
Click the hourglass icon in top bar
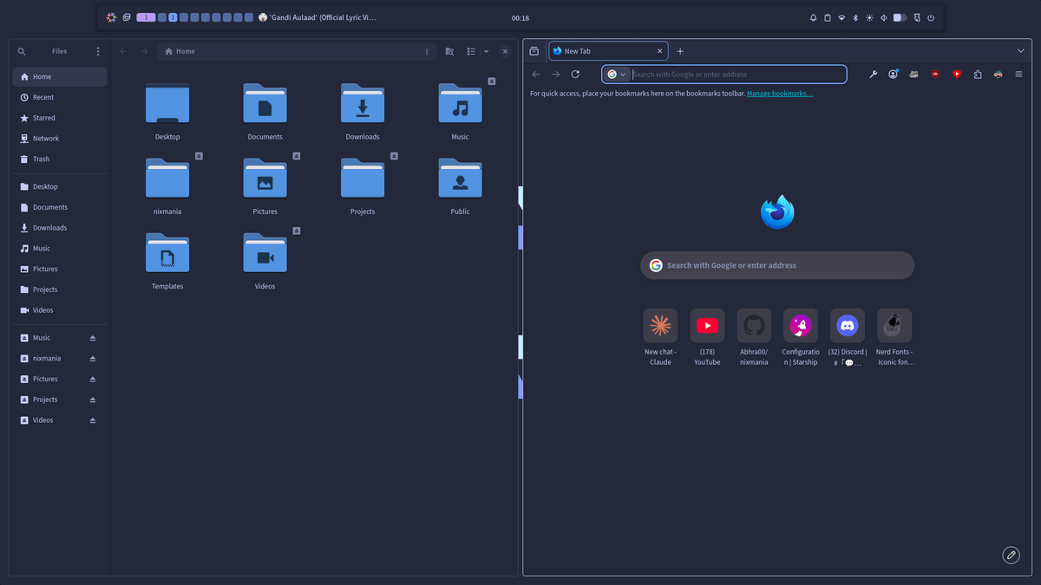(917, 17)
